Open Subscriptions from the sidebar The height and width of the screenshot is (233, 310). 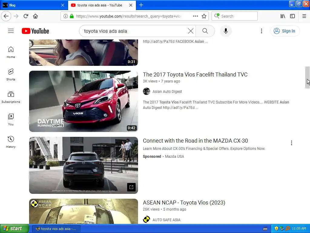[11, 97]
